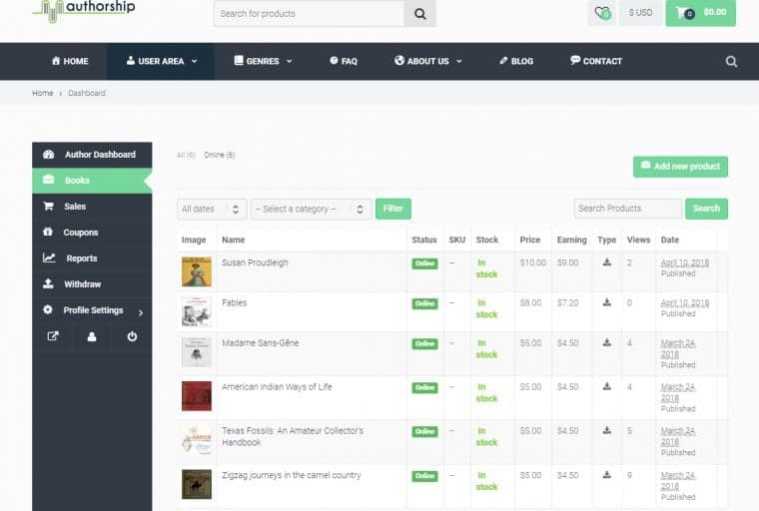Open the Susan Proudleigh cover thumbnail
Viewport: 759px width, 511px height.
point(197,271)
